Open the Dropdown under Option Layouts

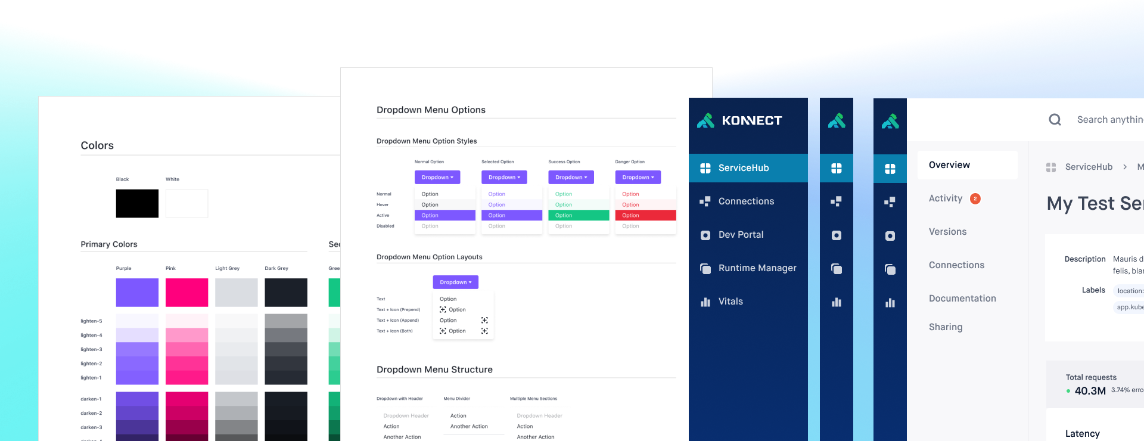455,282
